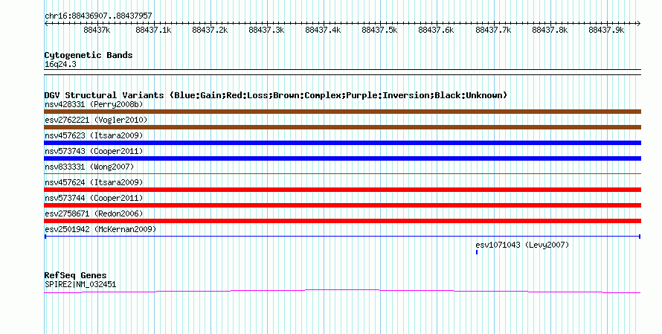Screen dimensions: 662x334
Task: Click the brown bar for nsv428331
Action: (x=342, y=112)
